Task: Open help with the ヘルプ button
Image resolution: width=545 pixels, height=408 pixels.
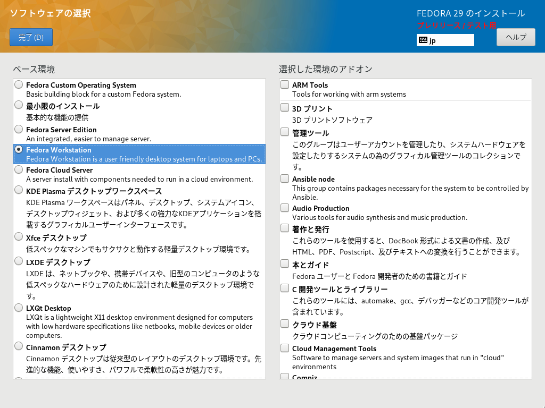Action: tap(516, 37)
